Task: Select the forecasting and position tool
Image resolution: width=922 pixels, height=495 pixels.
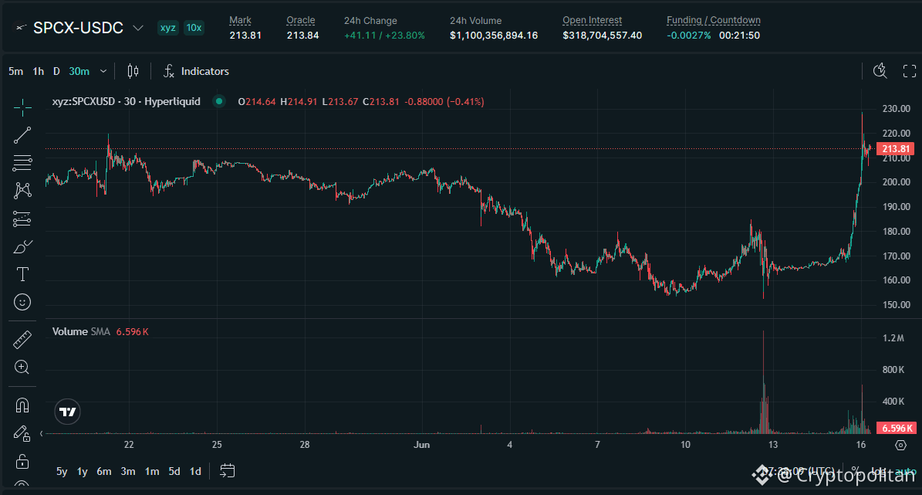Action: pyautogui.click(x=22, y=219)
